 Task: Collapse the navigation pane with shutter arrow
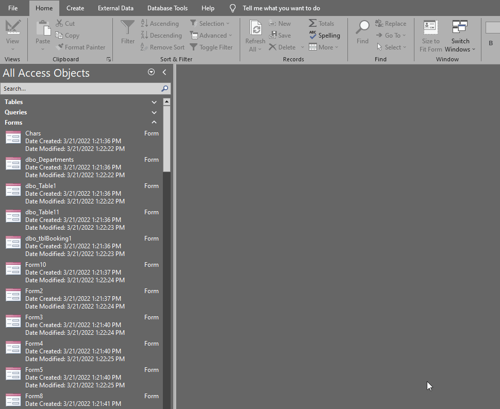(164, 72)
